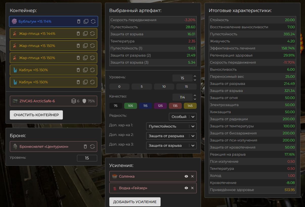Click the Реакция на разрыв row

(x=252, y=154)
